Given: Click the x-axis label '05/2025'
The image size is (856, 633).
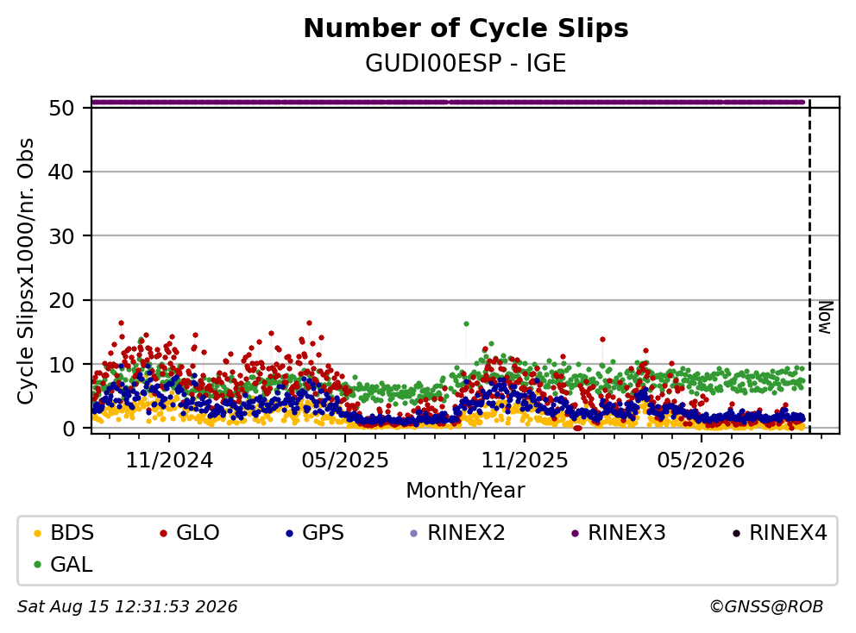Looking at the screenshot, I should 345,461.
